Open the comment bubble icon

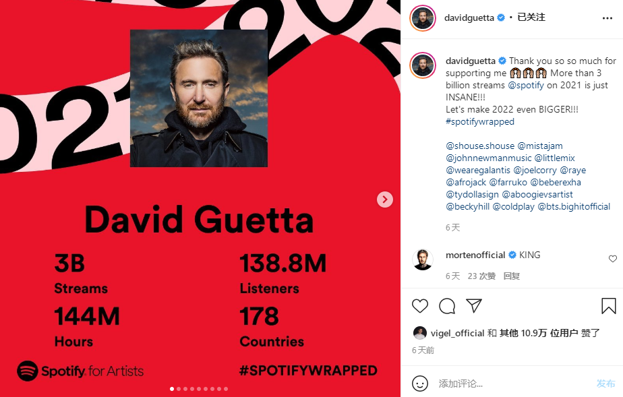click(447, 306)
